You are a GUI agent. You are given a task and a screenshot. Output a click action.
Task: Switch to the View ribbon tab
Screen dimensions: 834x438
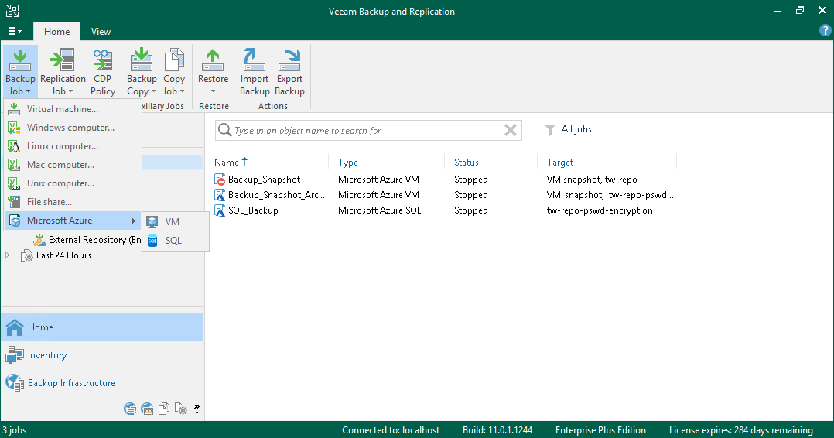[101, 32]
